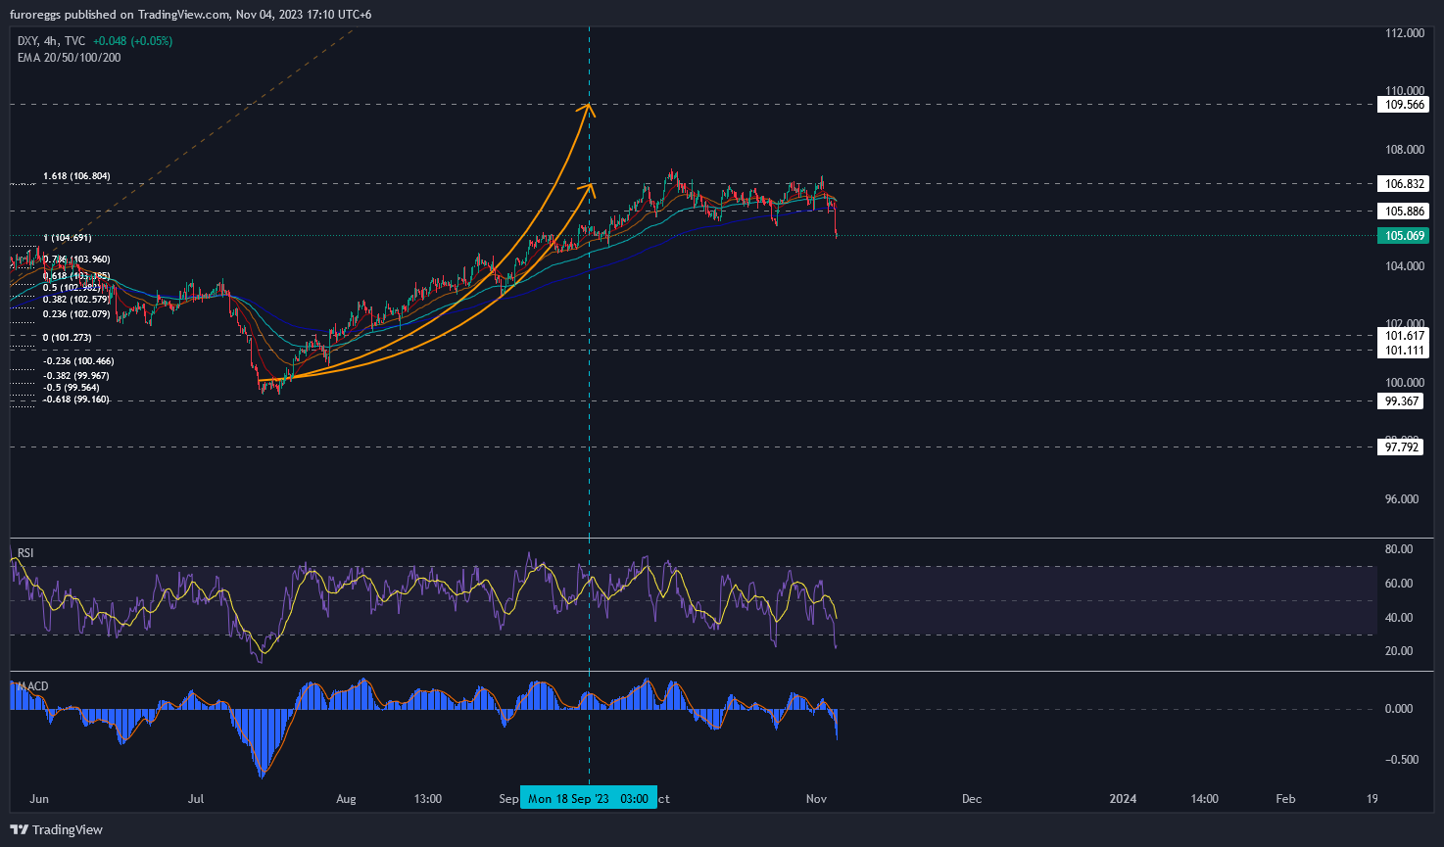Image resolution: width=1444 pixels, height=847 pixels.
Task: Click the Feb label on time axis
Action: [1285, 799]
